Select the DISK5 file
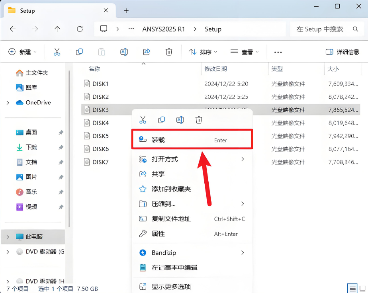 106,136
